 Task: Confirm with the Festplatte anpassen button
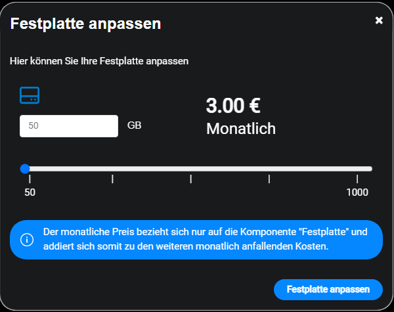pyautogui.click(x=328, y=289)
